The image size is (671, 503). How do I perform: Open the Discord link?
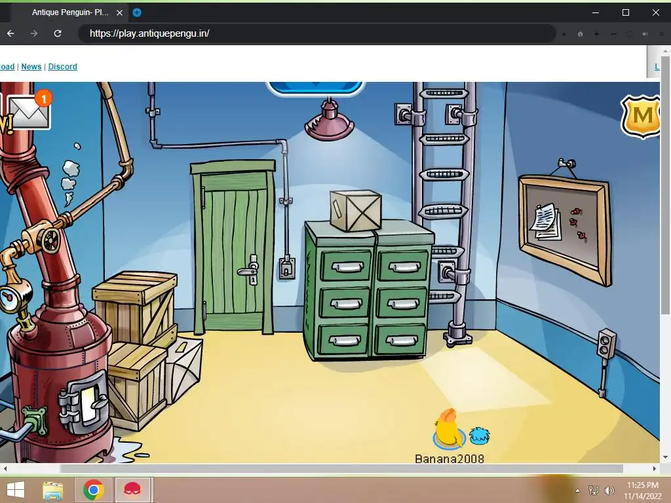(62, 67)
